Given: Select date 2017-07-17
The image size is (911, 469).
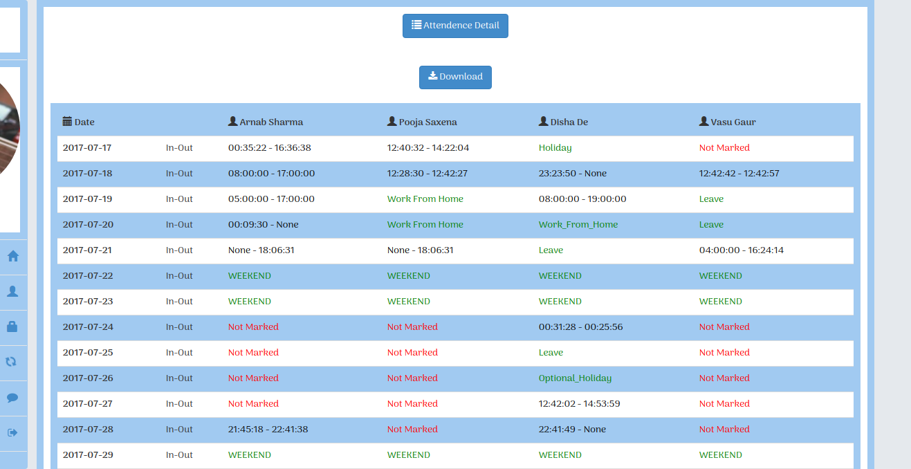Looking at the screenshot, I should 87,148.
